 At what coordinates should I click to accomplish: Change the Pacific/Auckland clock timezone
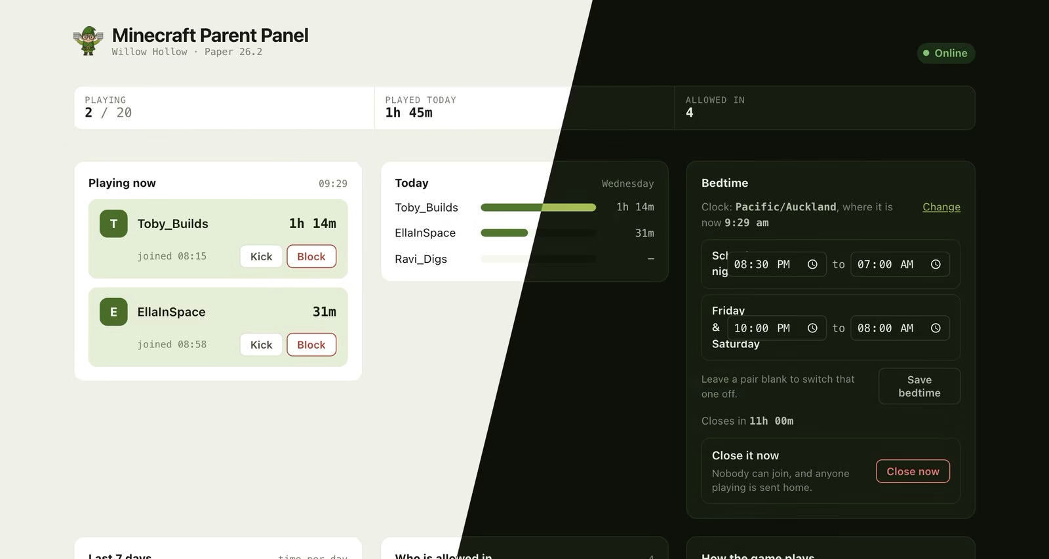click(x=941, y=207)
